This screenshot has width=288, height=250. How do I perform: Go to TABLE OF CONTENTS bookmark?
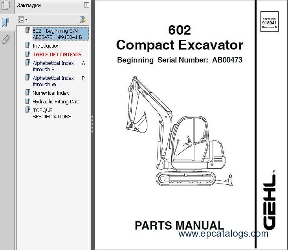(57, 54)
